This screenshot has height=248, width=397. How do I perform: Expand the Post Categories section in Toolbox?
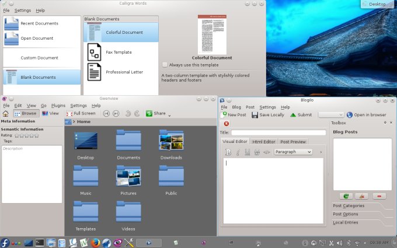coord(349,205)
